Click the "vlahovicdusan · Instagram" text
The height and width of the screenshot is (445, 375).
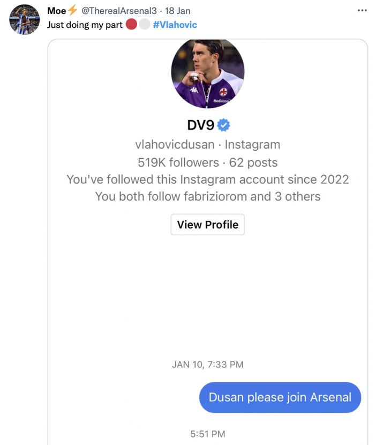(x=208, y=144)
